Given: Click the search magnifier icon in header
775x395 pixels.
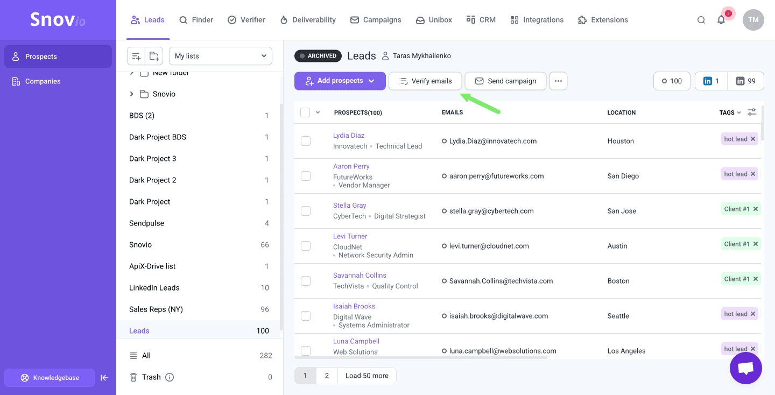Looking at the screenshot, I should [x=701, y=20].
